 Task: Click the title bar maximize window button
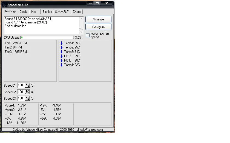97,3
